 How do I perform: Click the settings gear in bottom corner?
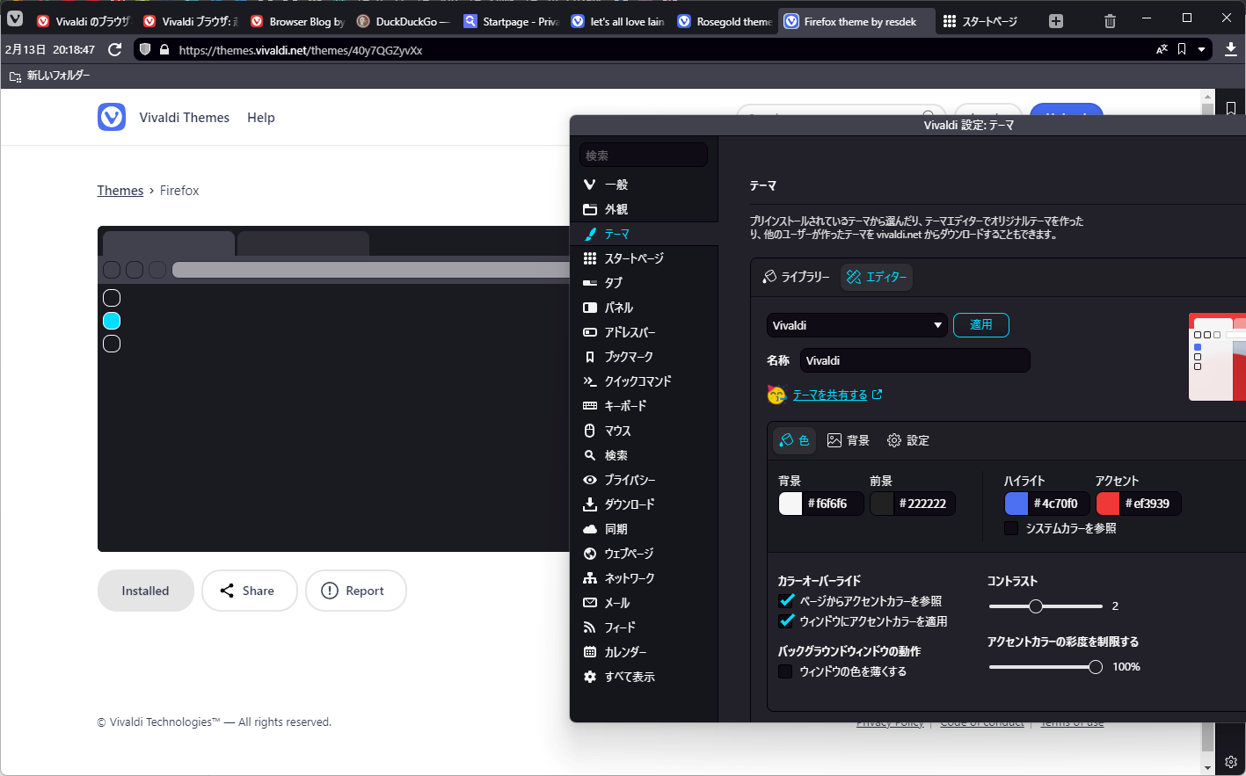point(1231,762)
